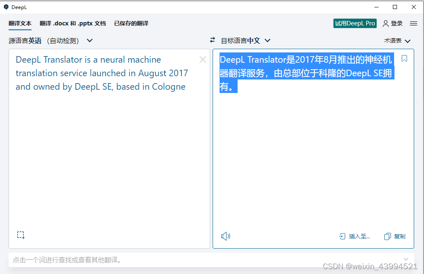Close the DeepL window
The height and width of the screenshot is (274, 424).
point(413,7)
